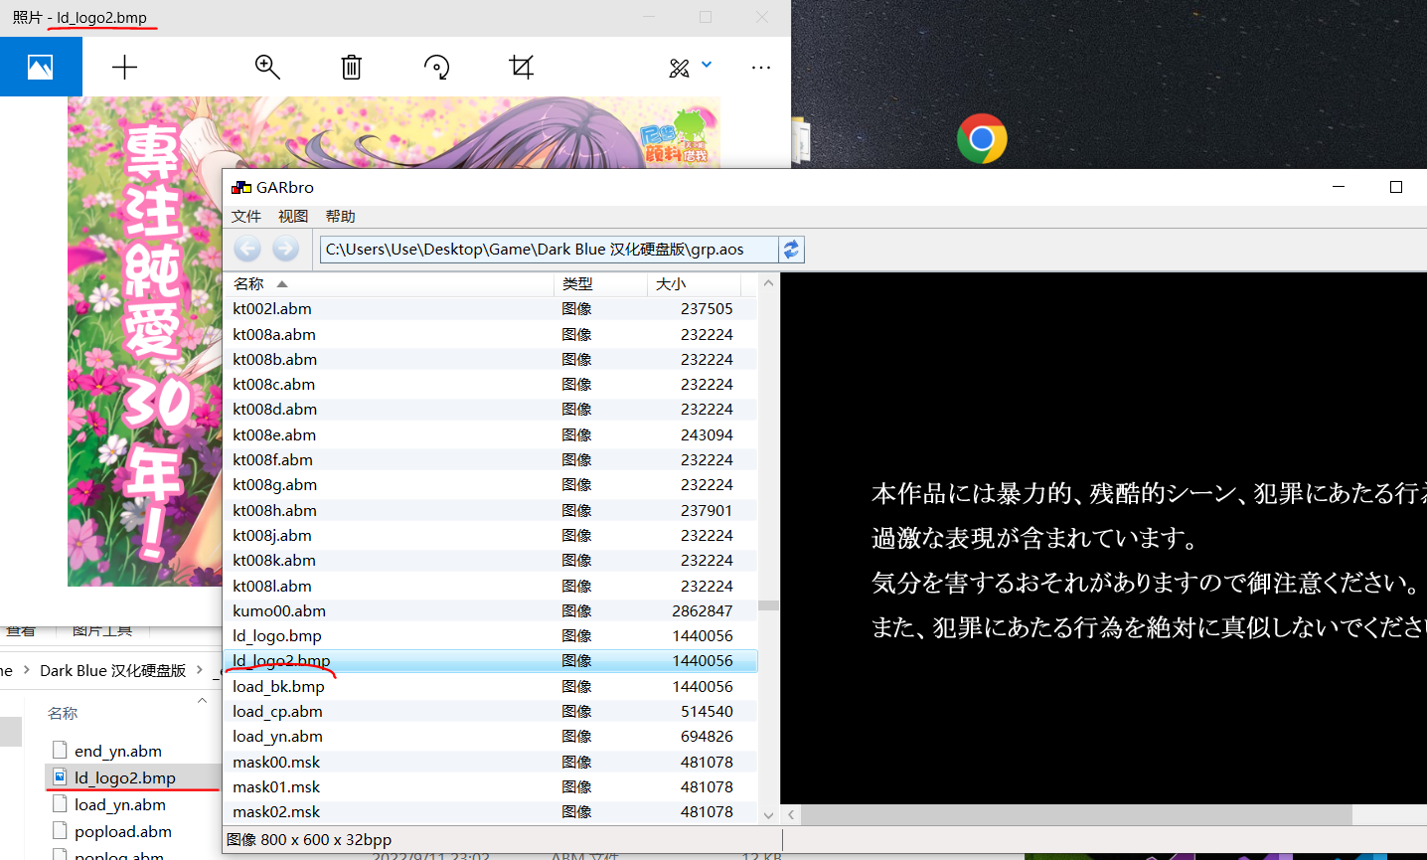Image resolution: width=1427 pixels, height=860 pixels.
Task: Rotate the image in Photos toolbar
Action: [436, 67]
